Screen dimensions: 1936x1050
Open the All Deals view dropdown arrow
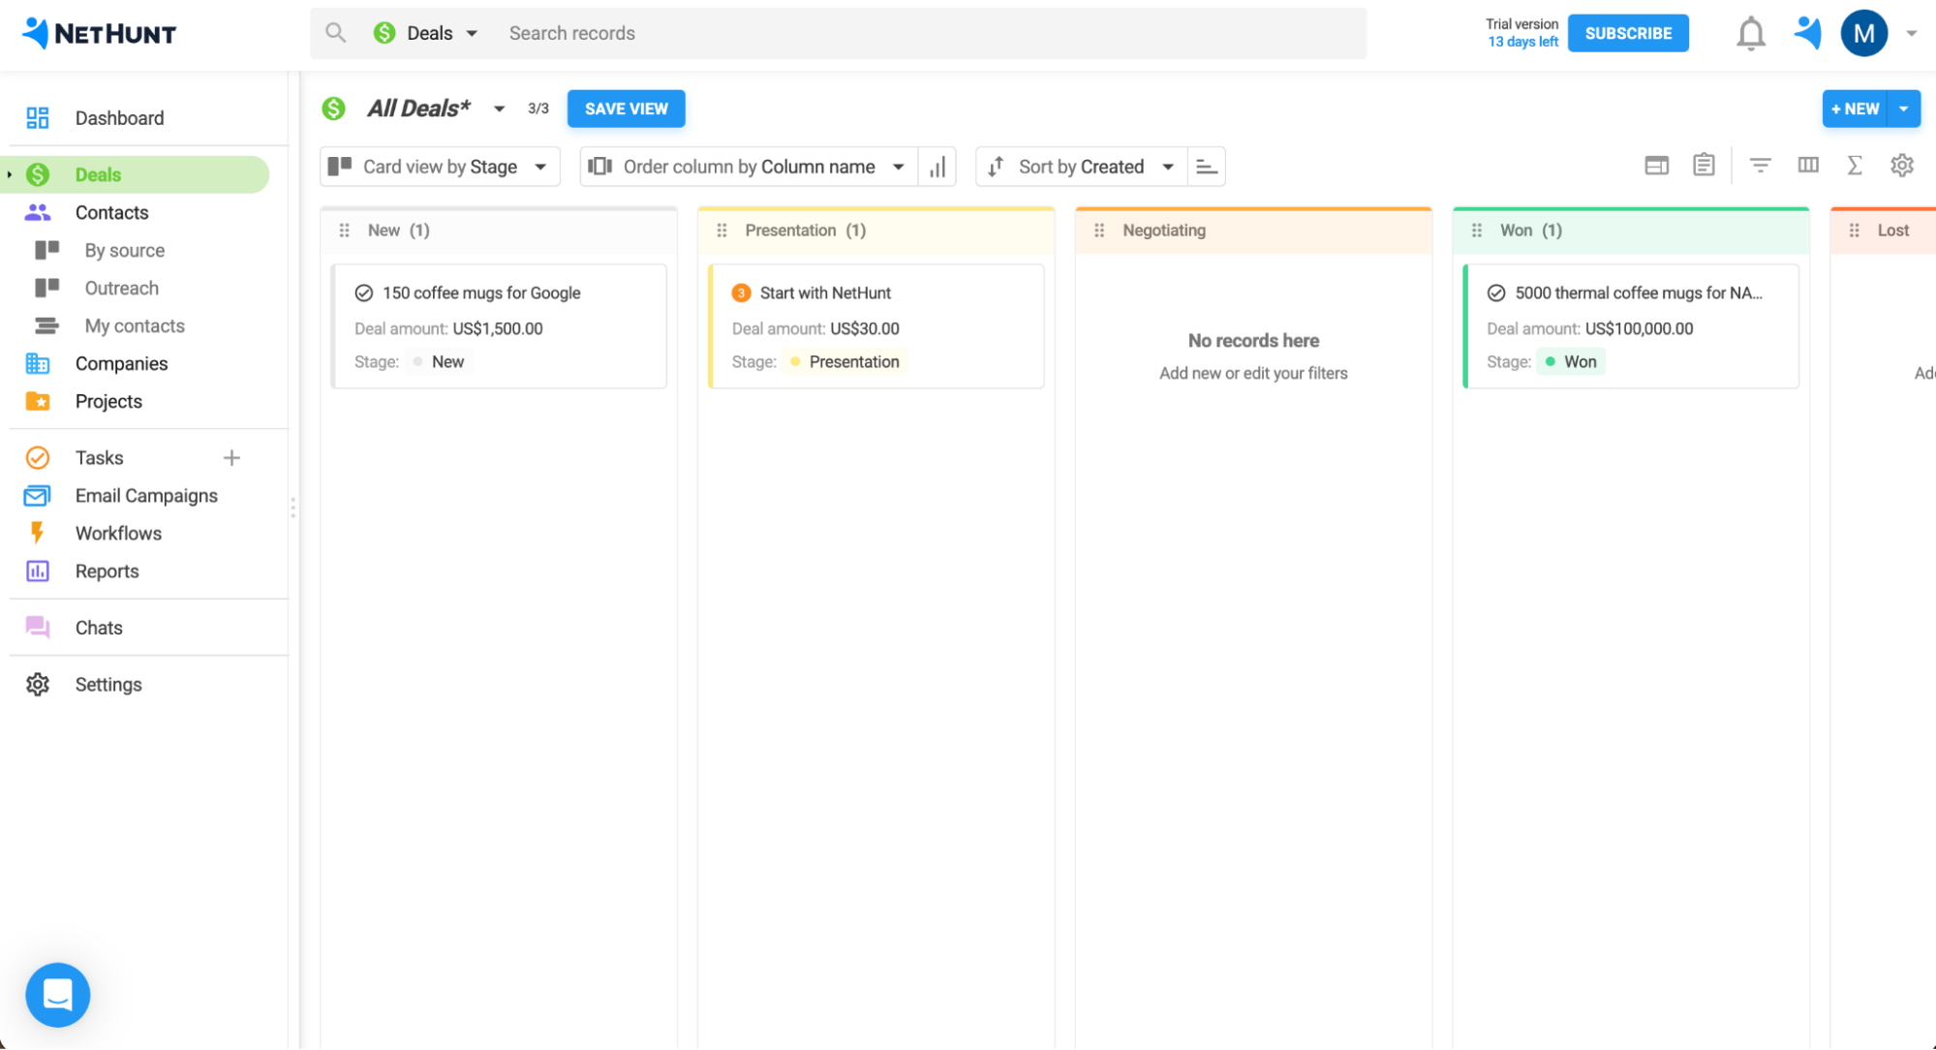click(x=499, y=108)
